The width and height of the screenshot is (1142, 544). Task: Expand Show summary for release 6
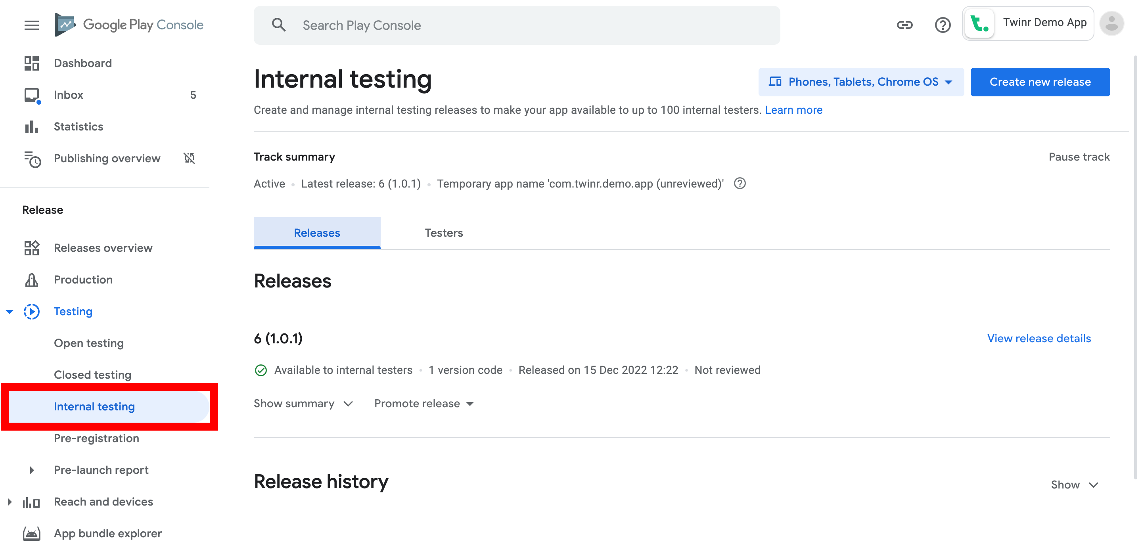303,404
